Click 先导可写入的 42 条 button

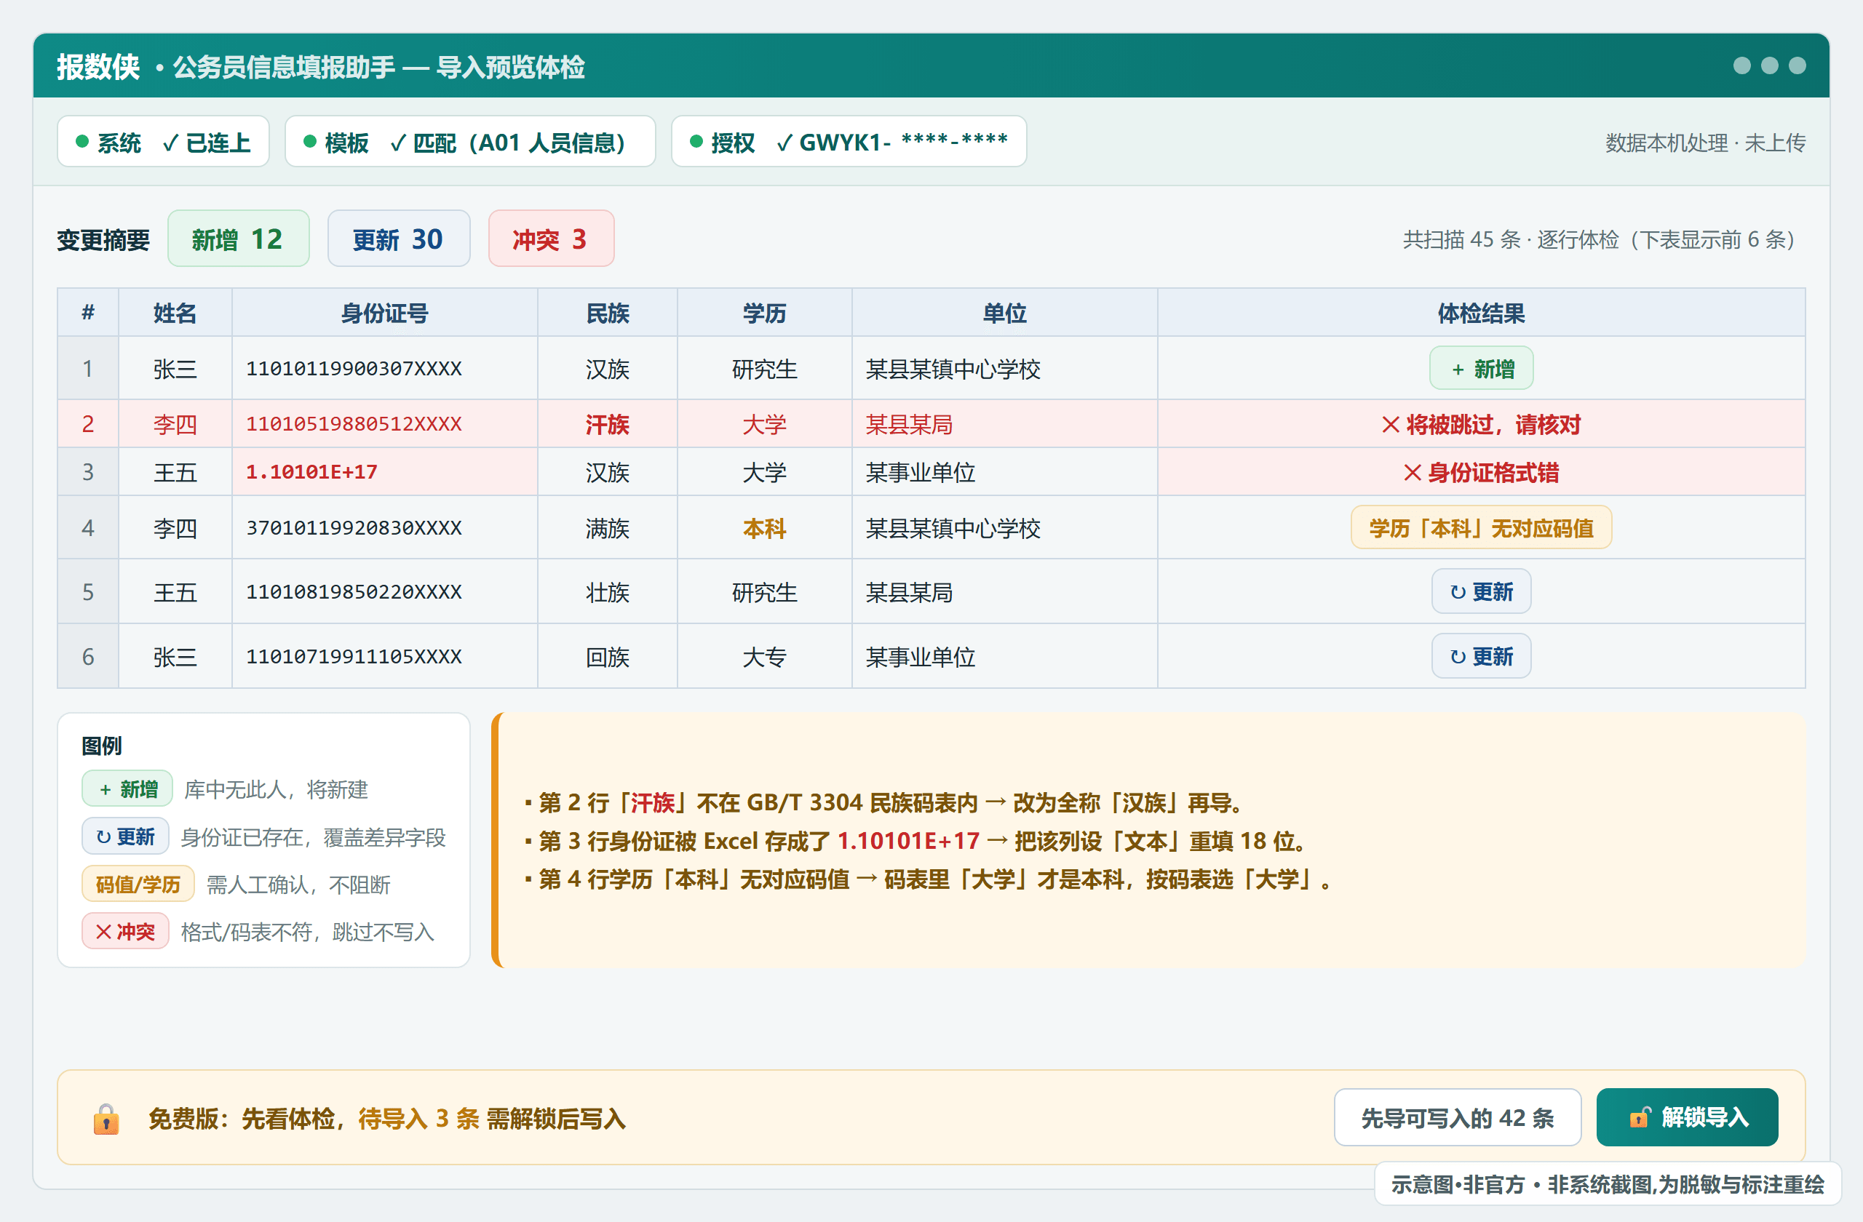pyautogui.click(x=1458, y=1117)
